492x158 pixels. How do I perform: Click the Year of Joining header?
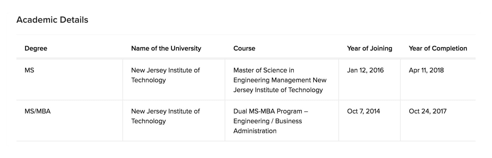[x=370, y=48]
